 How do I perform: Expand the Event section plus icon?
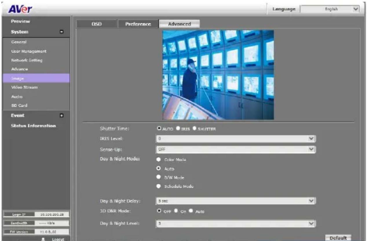point(61,116)
